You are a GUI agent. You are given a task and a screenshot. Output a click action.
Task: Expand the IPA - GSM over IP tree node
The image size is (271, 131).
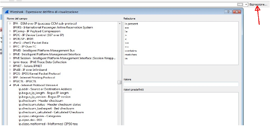11,24
